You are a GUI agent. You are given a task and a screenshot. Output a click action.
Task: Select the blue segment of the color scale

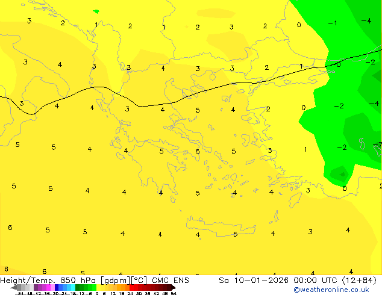coord(60,287)
